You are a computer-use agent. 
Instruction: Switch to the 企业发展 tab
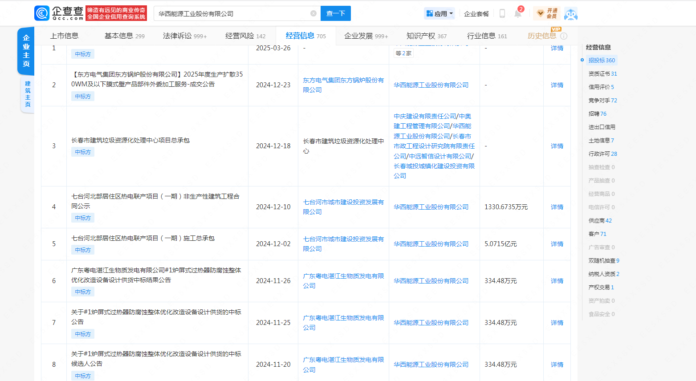[366, 36]
